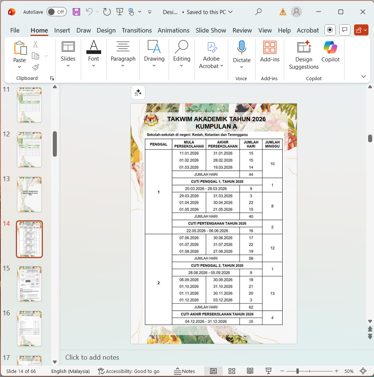The image size is (374, 377).
Task: Collapse the ribbon with the chevron
Action: [x=363, y=77]
